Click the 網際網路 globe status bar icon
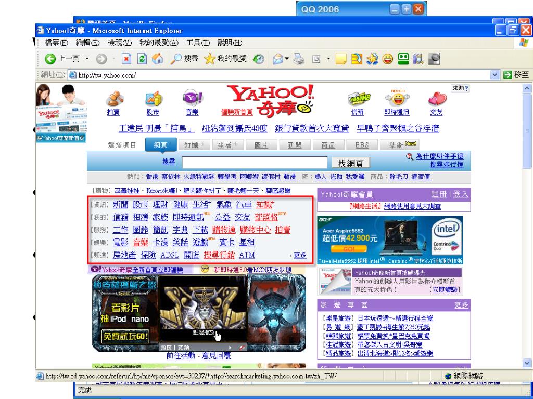533x399 pixels. [x=448, y=376]
